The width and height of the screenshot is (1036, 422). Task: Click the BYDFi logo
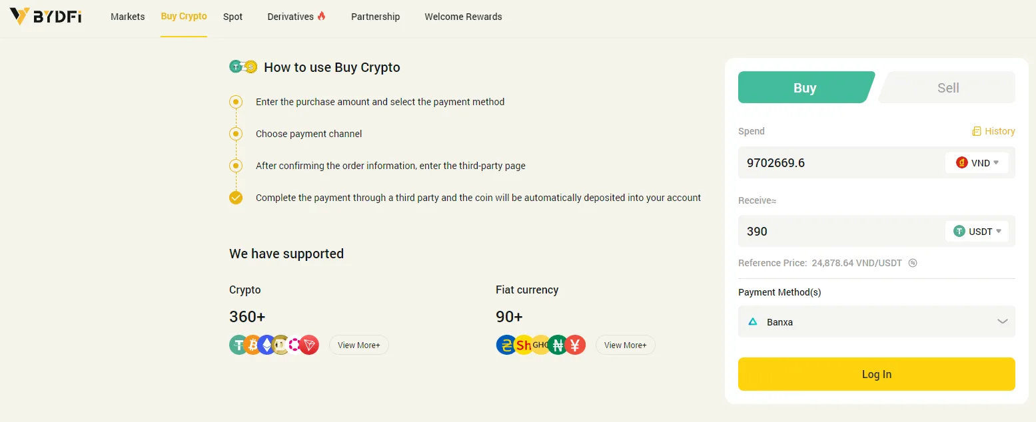pos(45,17)
